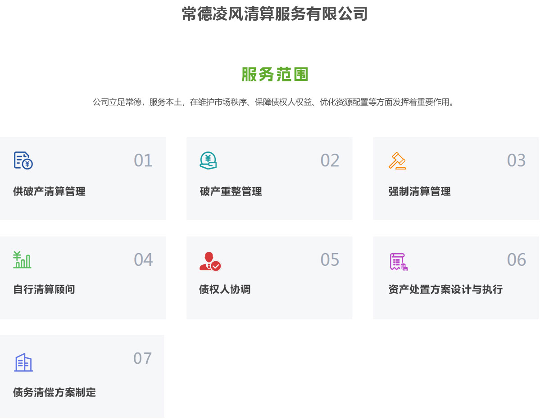Image resolution: width=540 pixels, height=419 pixels.
Task: Click the number 07 on the last card
Action: tap(142, 358)
